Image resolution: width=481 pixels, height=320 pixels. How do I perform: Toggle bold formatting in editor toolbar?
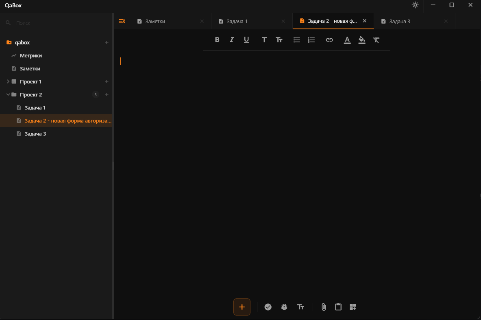(x=217, y=39)
